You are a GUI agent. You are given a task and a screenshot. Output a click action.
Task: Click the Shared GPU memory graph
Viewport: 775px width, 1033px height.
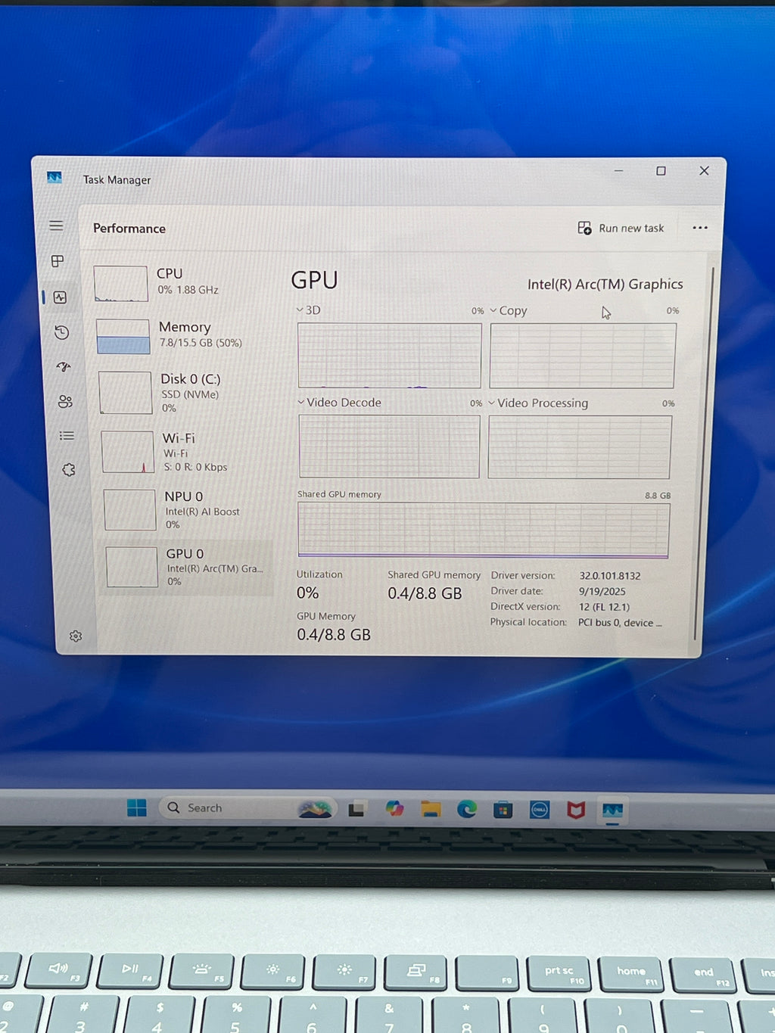(483, 531)
